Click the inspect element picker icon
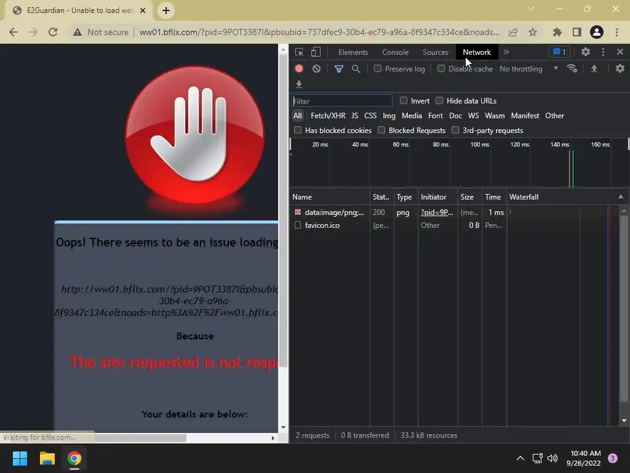 click(x=300, y=52)
